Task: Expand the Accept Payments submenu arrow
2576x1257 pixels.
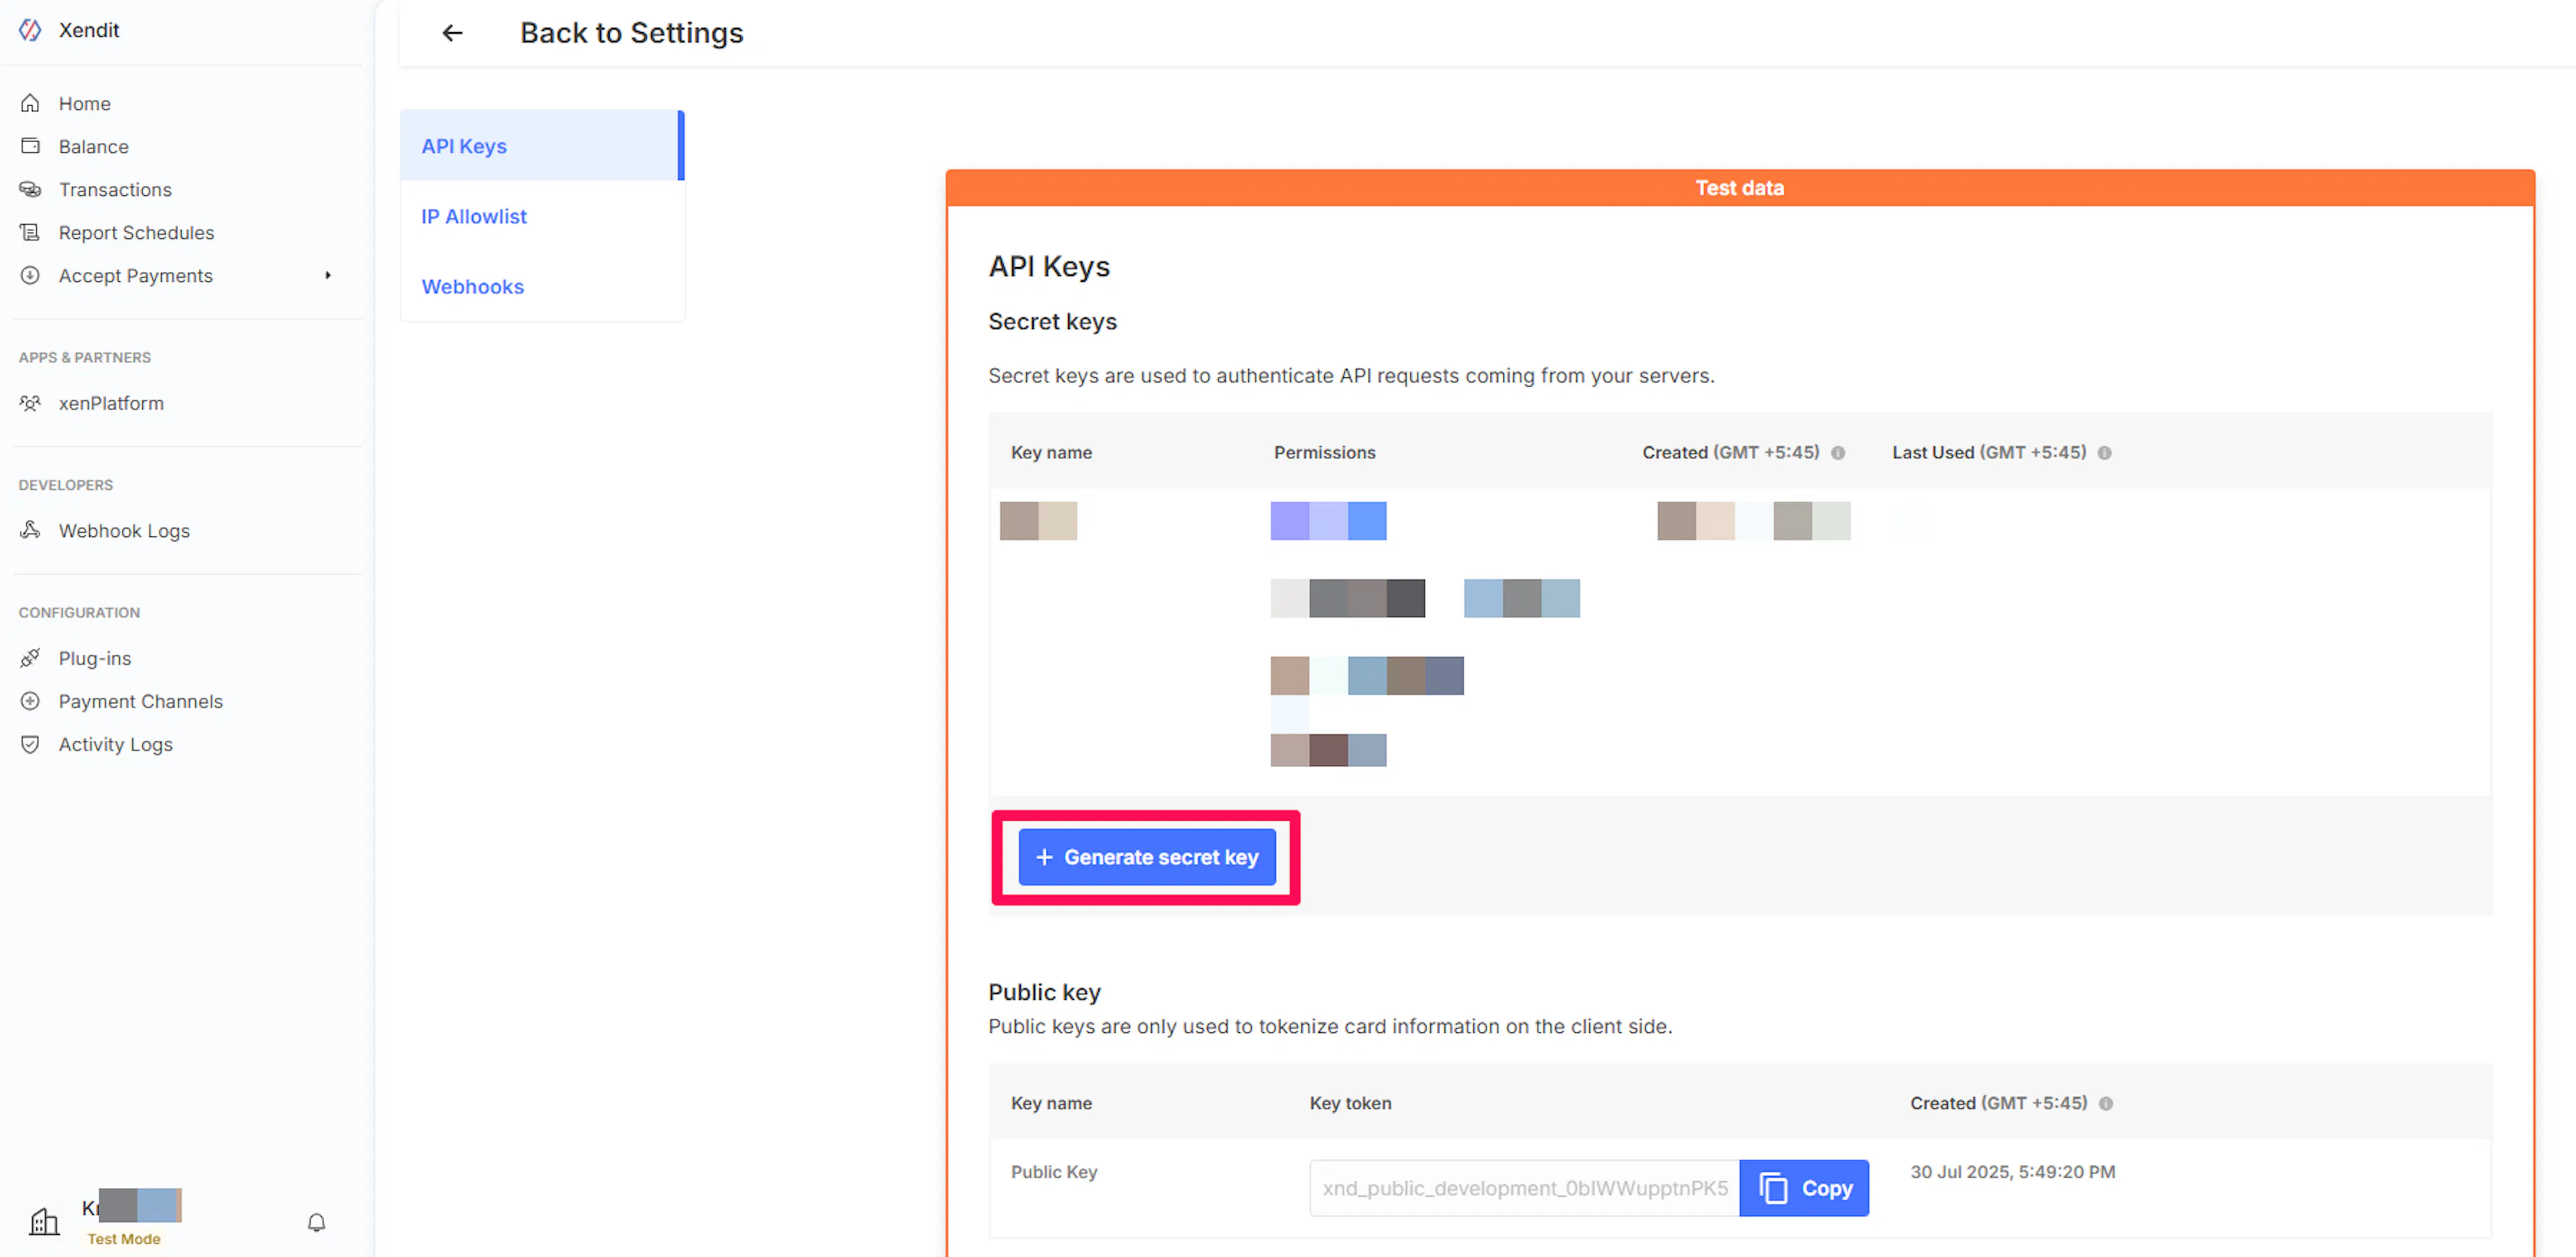Action: point(327,275)
